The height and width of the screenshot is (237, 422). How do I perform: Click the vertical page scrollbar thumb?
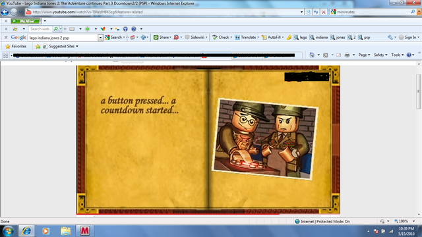coord(419,92)
